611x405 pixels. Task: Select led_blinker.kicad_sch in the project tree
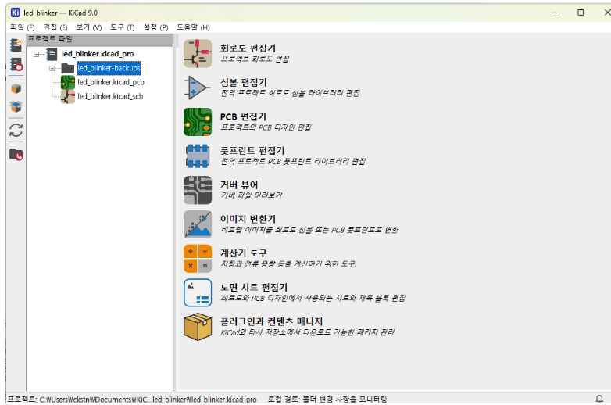tap(110, 96)
